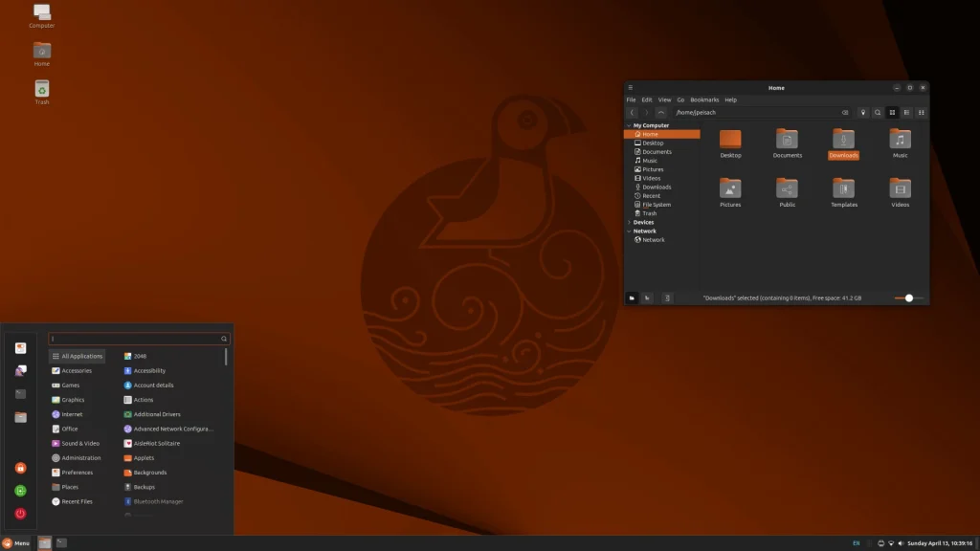Adjust the zoom slider in Nemo's status bar
The image size is (980, 551).
pos(909,298)
